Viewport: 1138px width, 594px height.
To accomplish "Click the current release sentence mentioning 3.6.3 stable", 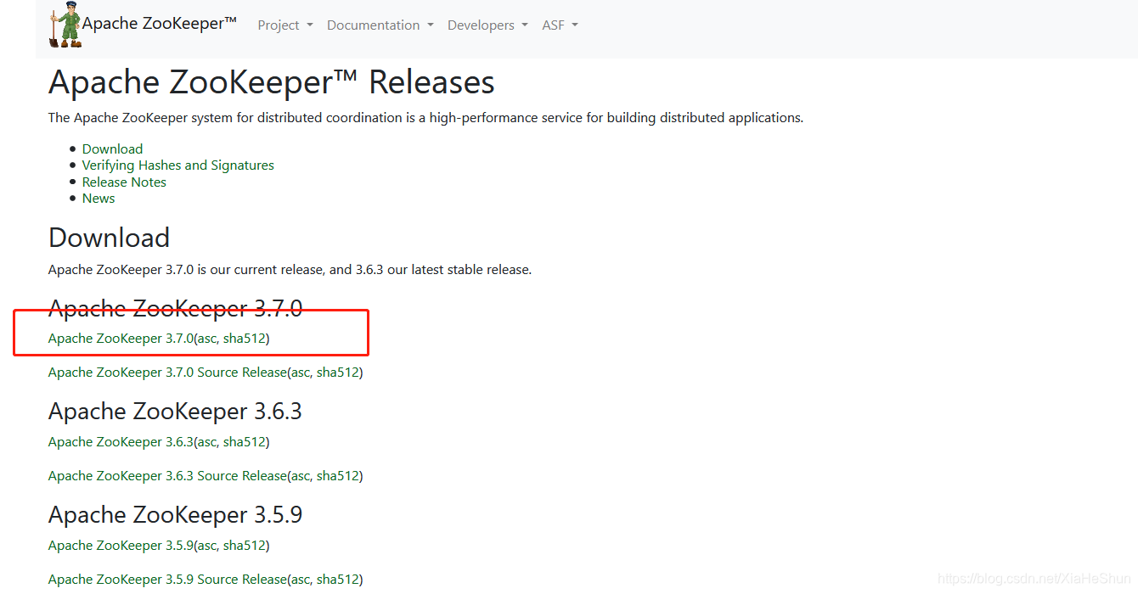I will click(290, 270).
